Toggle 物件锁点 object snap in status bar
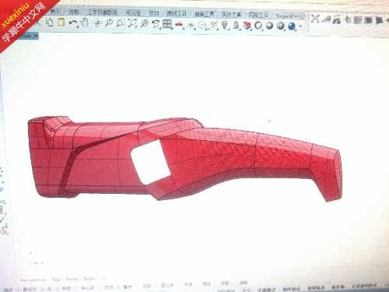Viewport: 389px width, 292px height. click(x=292, y=289)
